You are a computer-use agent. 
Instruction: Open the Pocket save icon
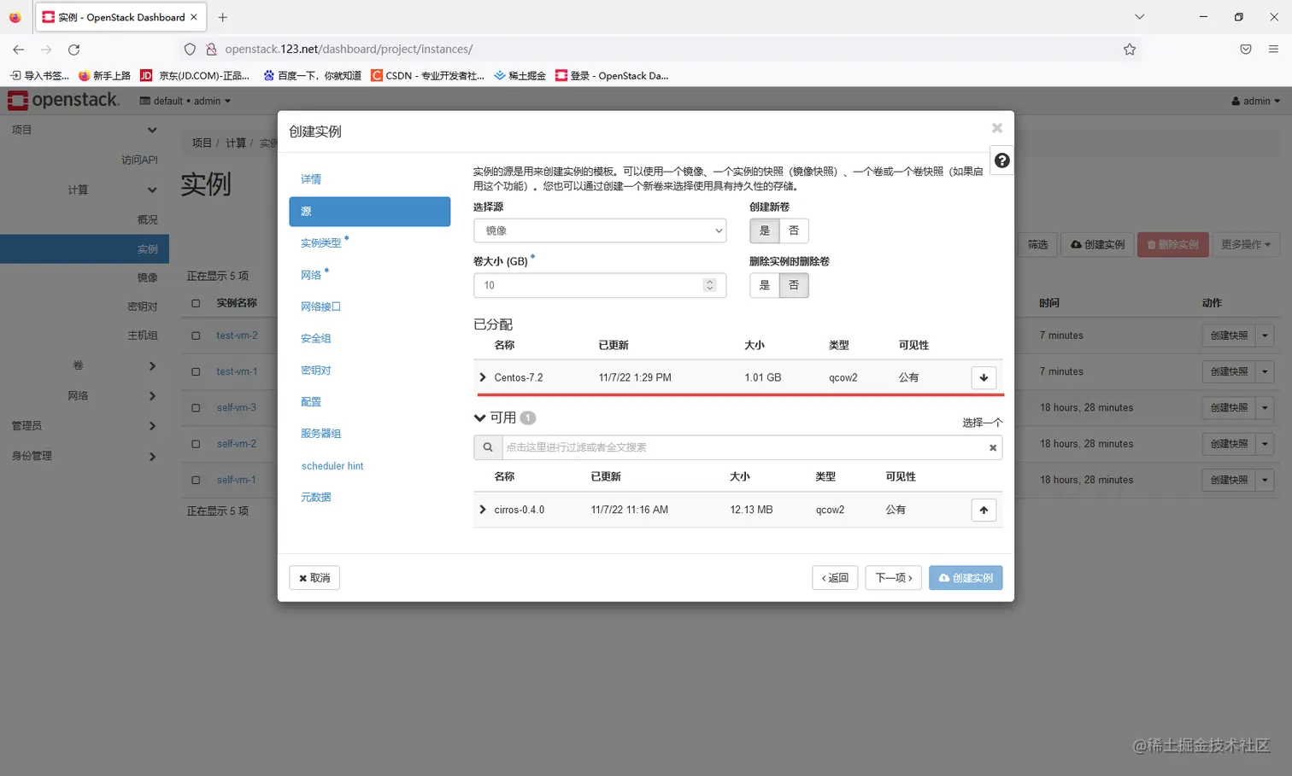1246,50
